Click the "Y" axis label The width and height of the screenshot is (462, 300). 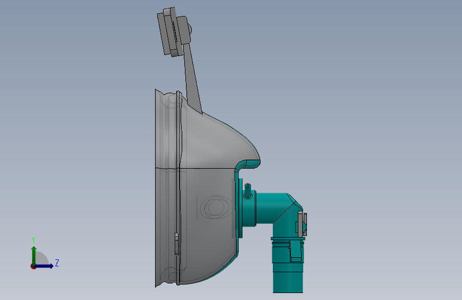pyautogui.click(x=34, y=240)
